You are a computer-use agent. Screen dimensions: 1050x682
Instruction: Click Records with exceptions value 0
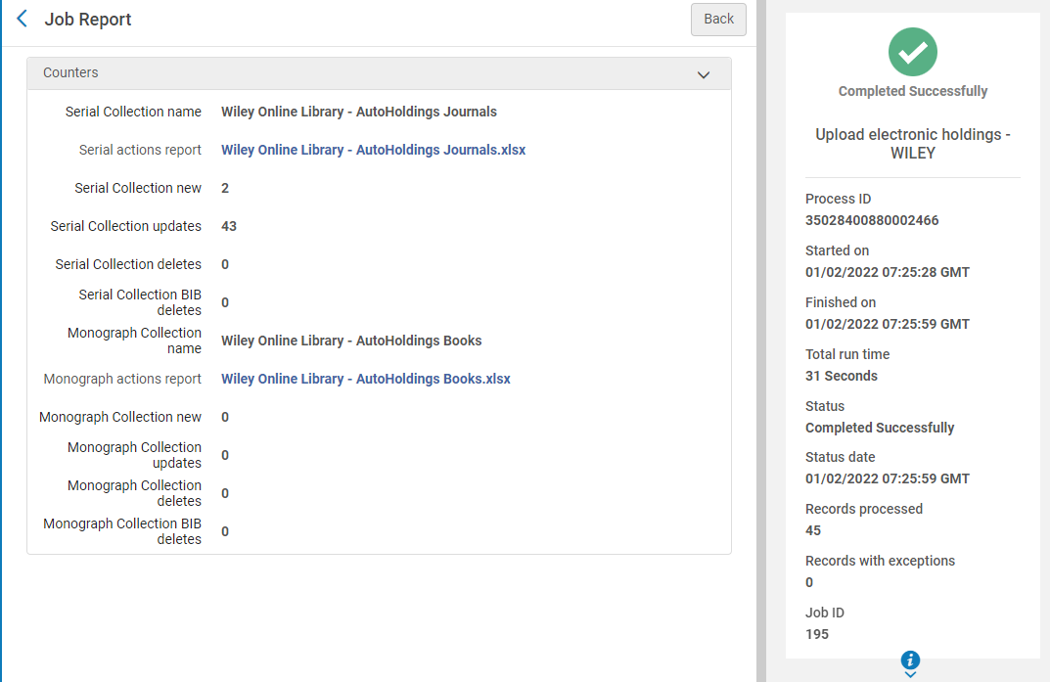tap(809, 582)
